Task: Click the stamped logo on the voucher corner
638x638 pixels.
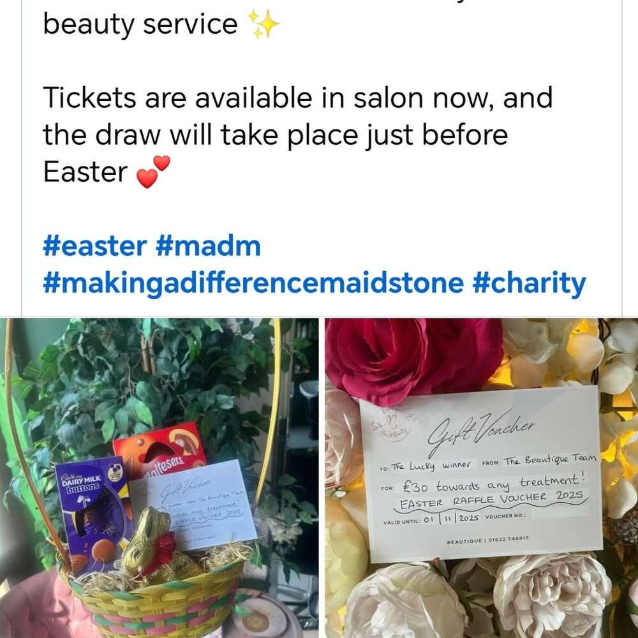Action: click(392, 426)
